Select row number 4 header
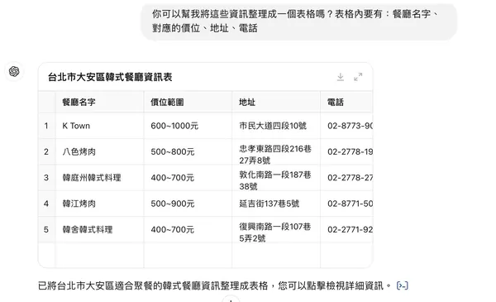The height and width of the screenshot is (302, 496). tap(46, 204)
